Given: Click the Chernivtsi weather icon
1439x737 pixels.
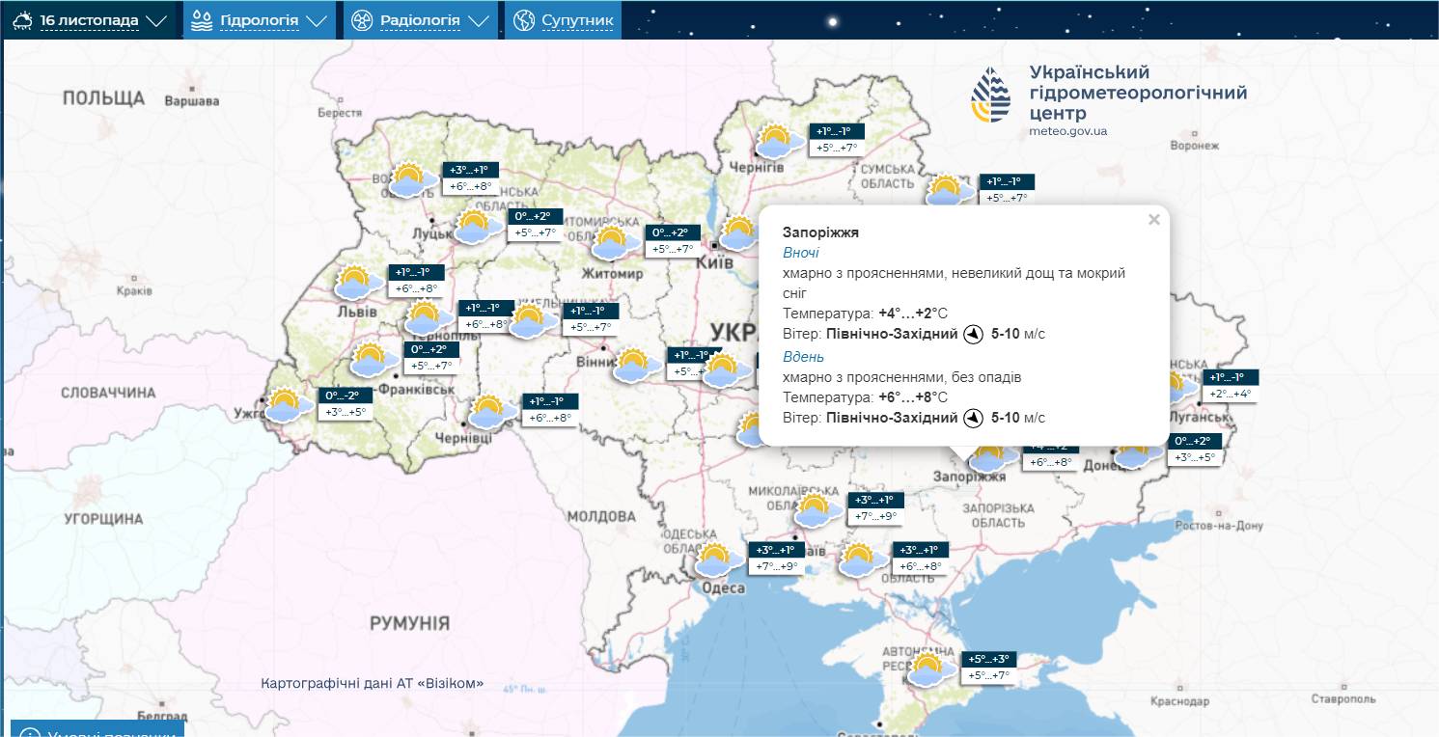Looking at the screenshot, I should pos(487,412).
